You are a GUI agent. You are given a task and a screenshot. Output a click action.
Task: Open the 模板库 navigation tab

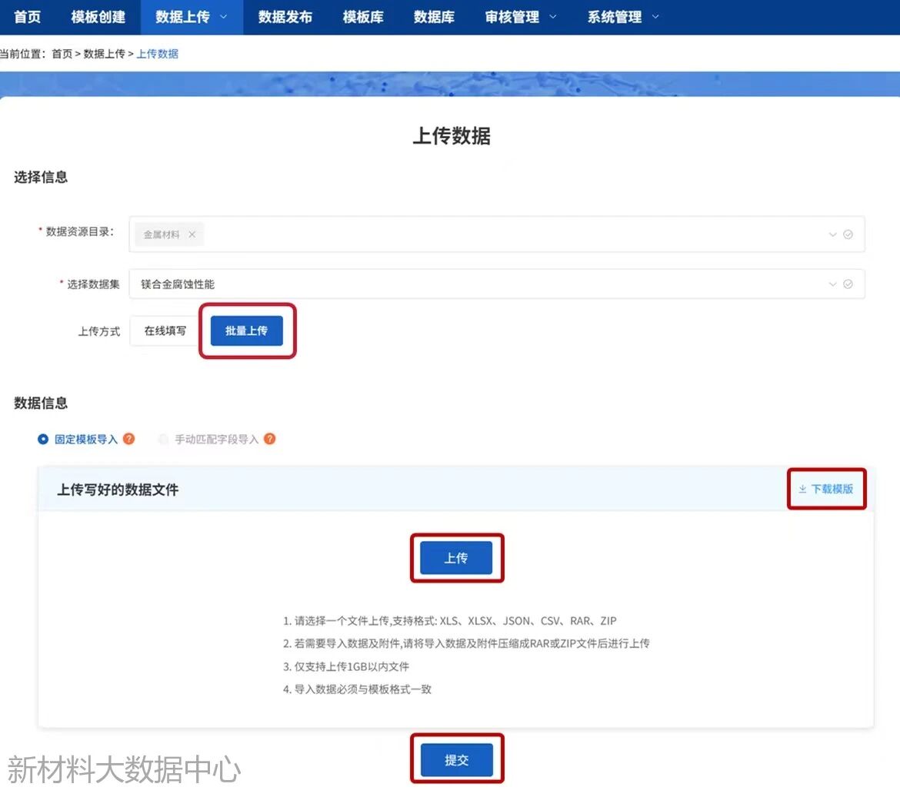(x=363, y=17)
